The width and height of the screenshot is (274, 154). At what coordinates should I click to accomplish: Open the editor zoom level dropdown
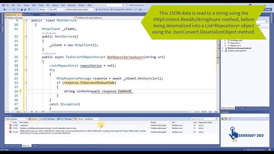[x=9, y=112]
